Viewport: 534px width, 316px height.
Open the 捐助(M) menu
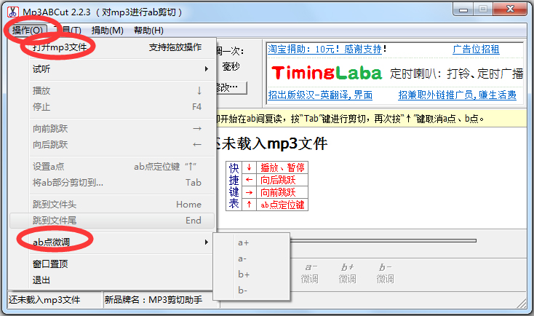coord(107,31)
